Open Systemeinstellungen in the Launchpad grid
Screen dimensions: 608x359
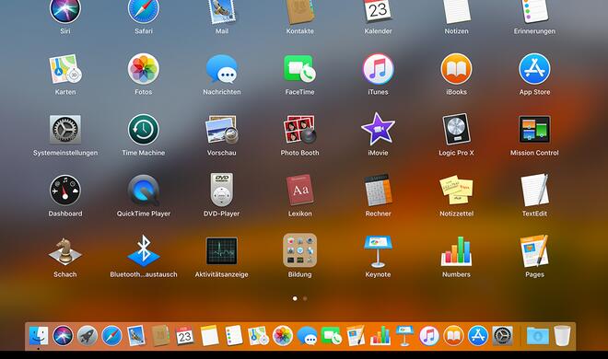coord(65,130)
